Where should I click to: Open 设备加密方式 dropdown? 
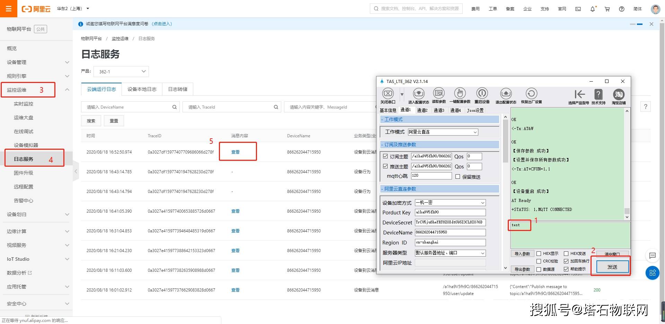coord(450,203)
